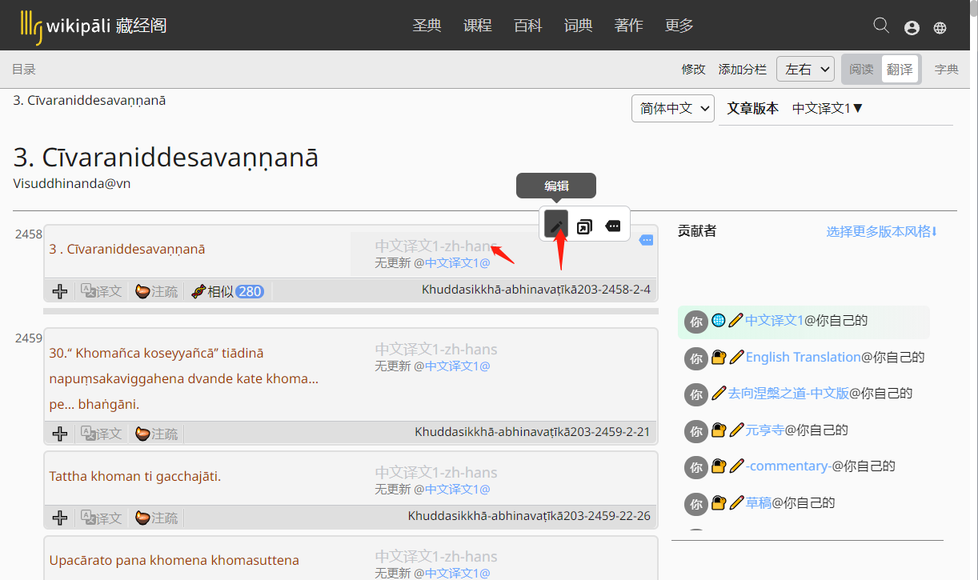Open 元亨寺 channel link

click(x=765, y=430)
